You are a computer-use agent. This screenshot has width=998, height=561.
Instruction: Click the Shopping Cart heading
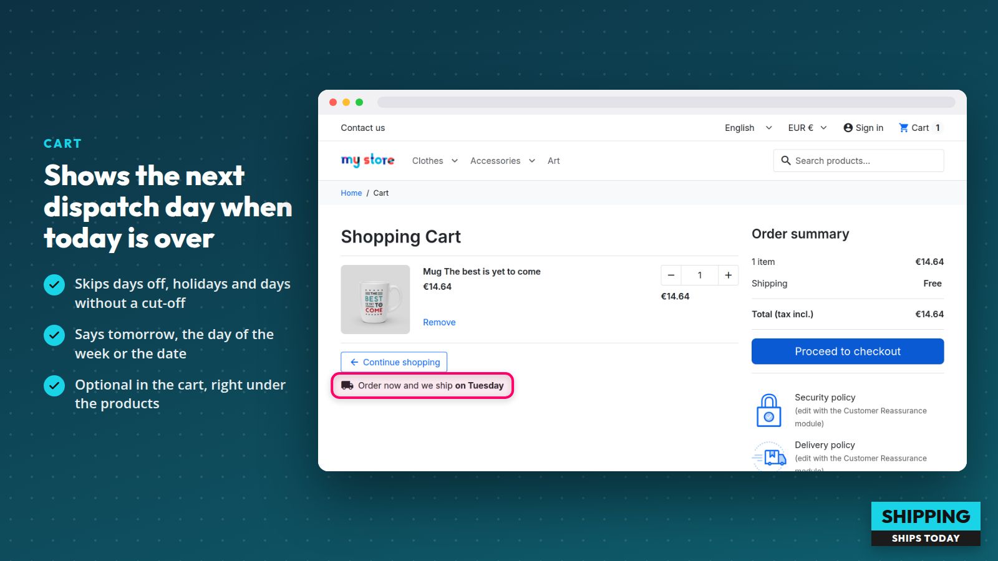[401, 237]
